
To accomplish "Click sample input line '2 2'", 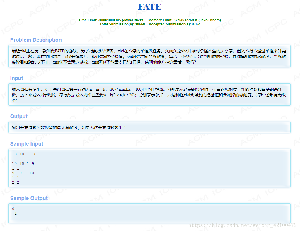I will tap(16, 182).
